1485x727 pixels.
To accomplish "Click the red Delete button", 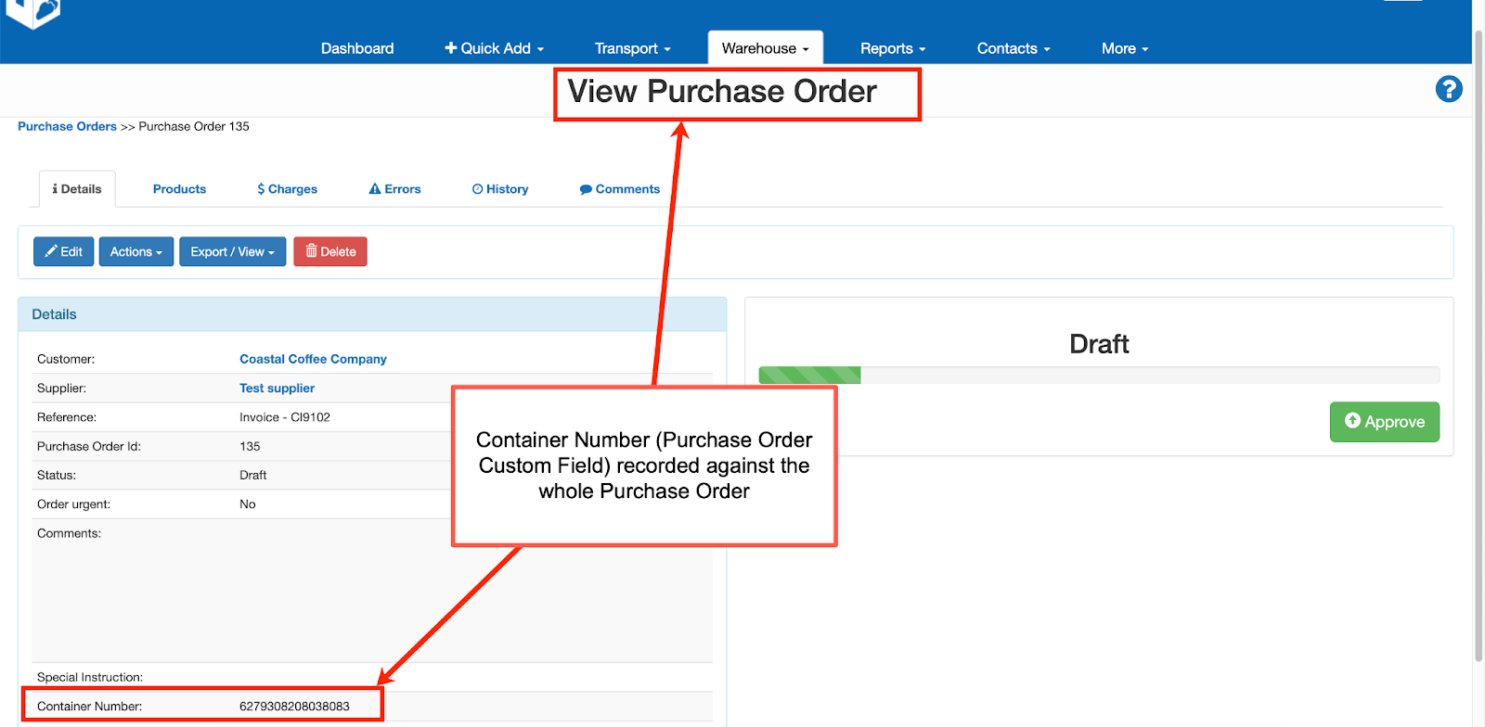I will pos(330,251).
